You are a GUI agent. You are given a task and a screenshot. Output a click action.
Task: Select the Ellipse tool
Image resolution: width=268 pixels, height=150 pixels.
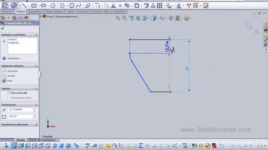[x=88, y=6]
